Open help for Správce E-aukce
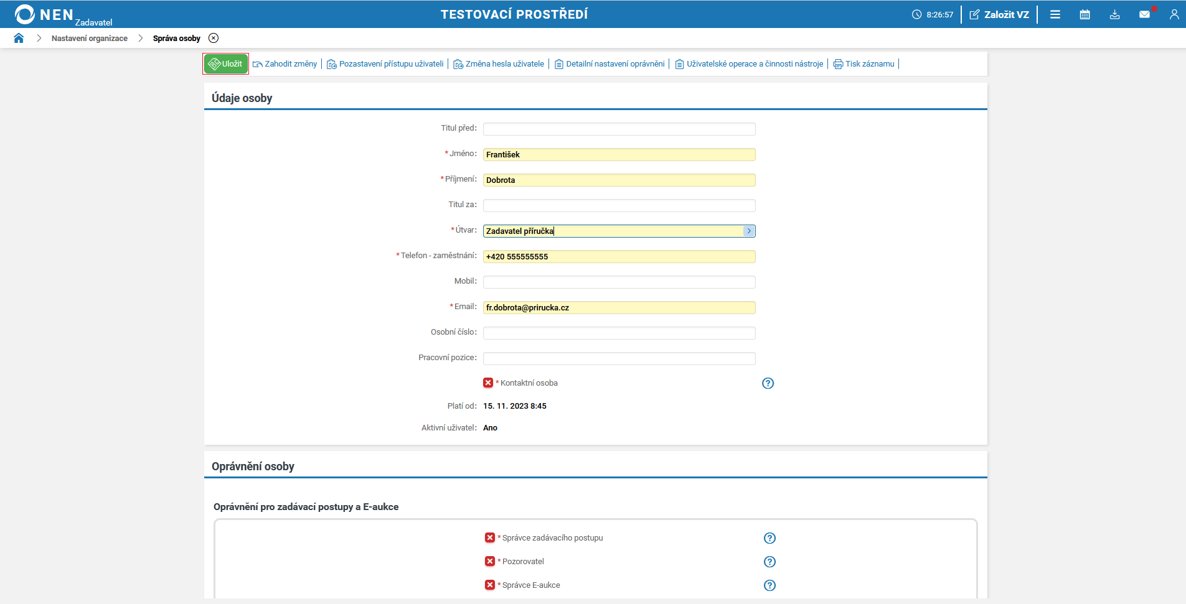Viewport: 1186px width, 604px height. coord(769,585)
